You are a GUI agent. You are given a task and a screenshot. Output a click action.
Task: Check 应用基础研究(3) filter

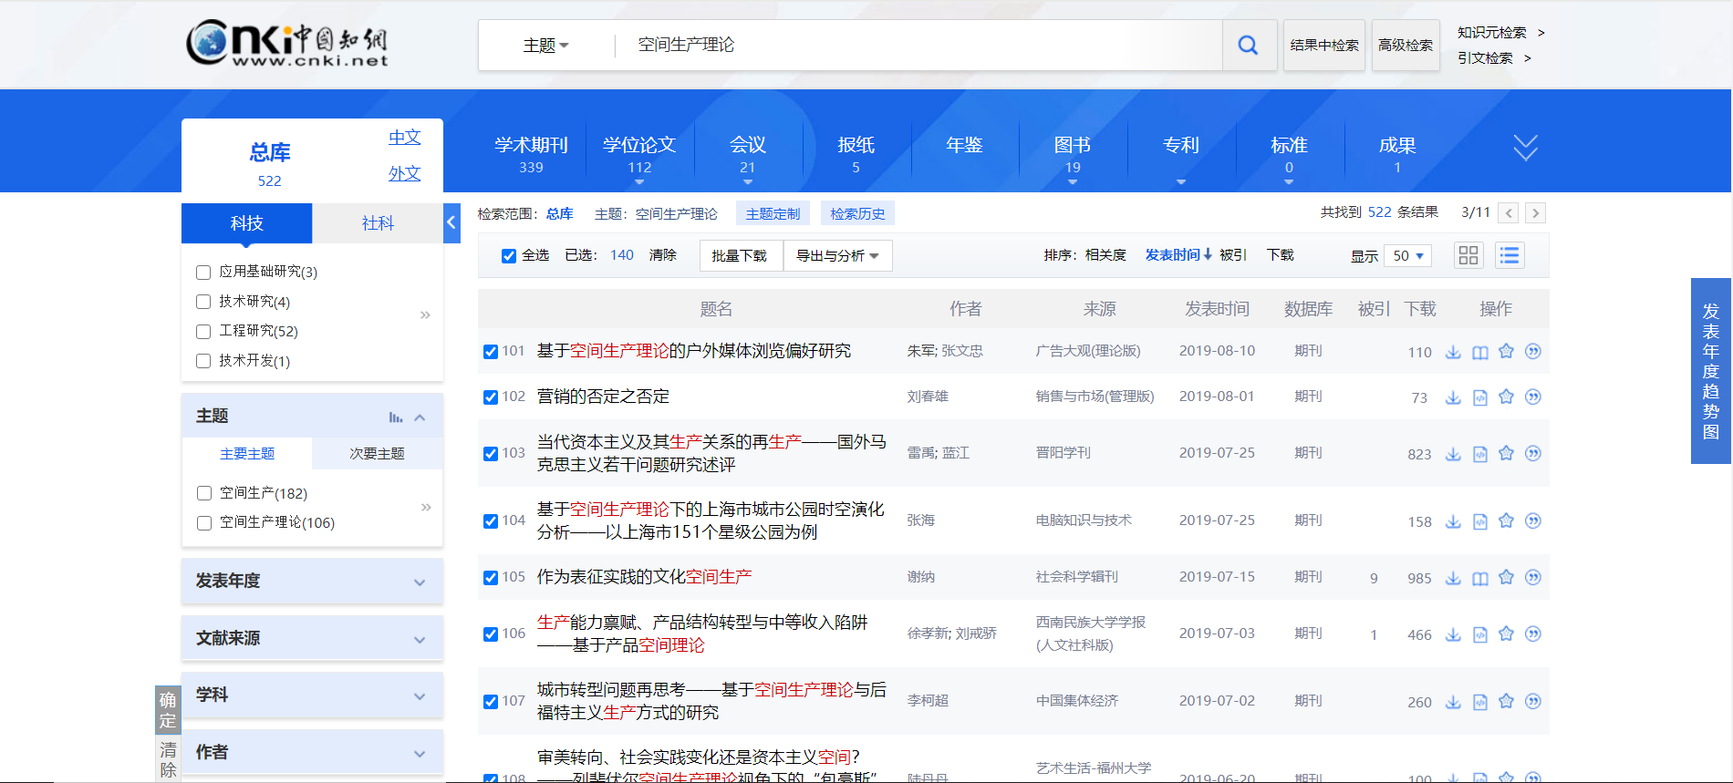tap(203, 272)
